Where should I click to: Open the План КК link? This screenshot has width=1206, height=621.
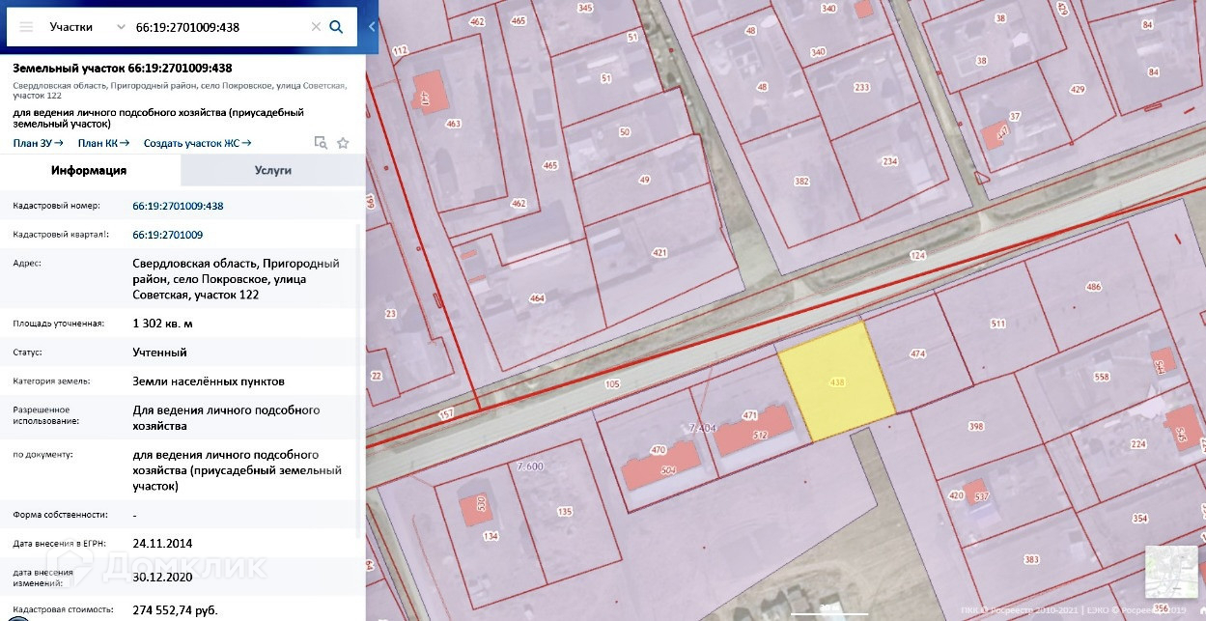pyautogui.click(x=103, y=143)
